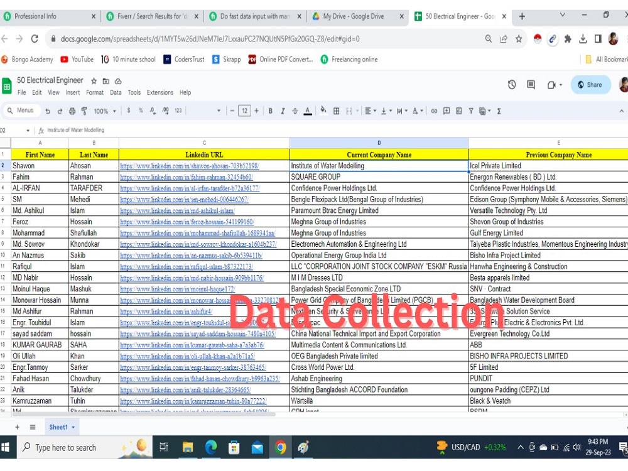
Task: Collapse the toolbar with the caret
Action: click(621, 111)
